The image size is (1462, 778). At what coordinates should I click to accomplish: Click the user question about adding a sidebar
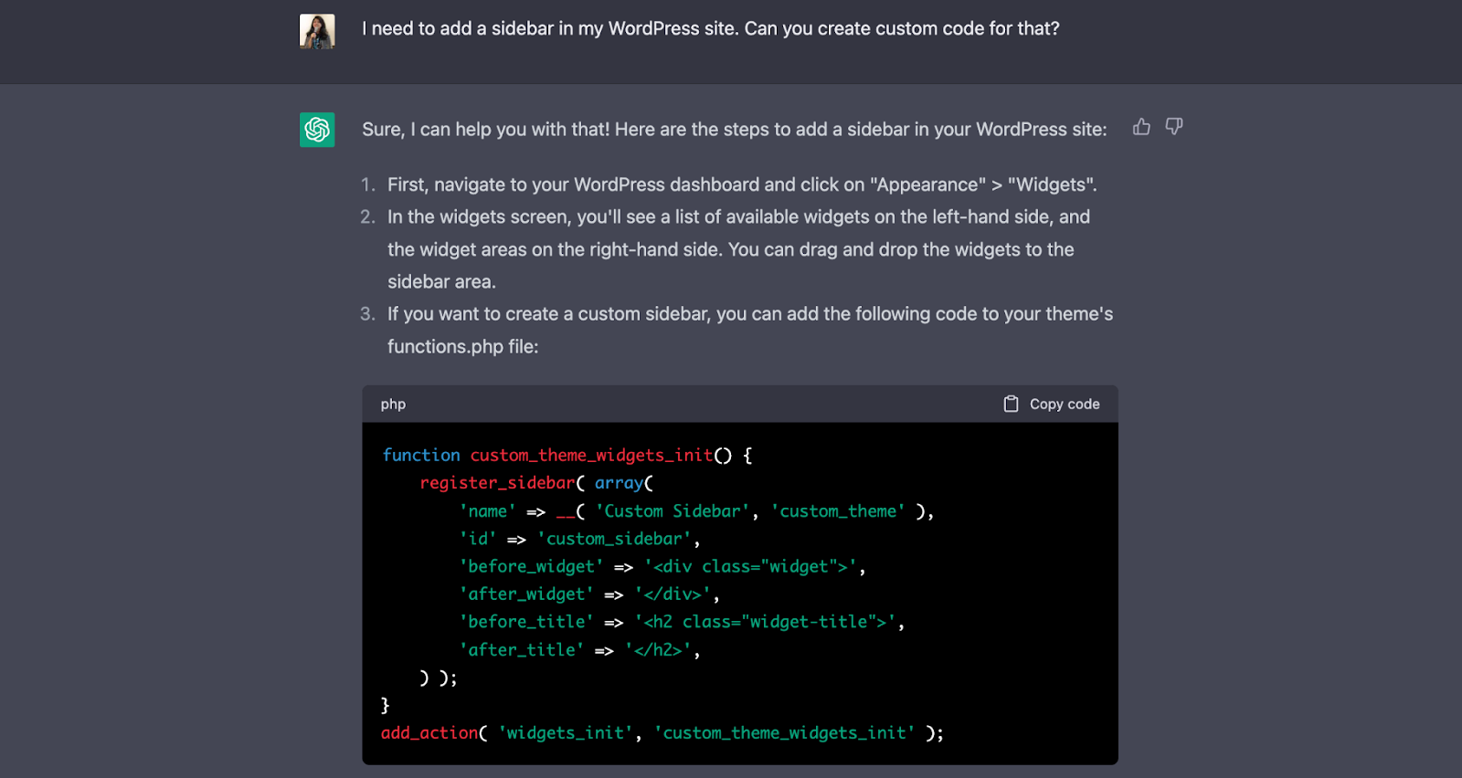(711, 29)
